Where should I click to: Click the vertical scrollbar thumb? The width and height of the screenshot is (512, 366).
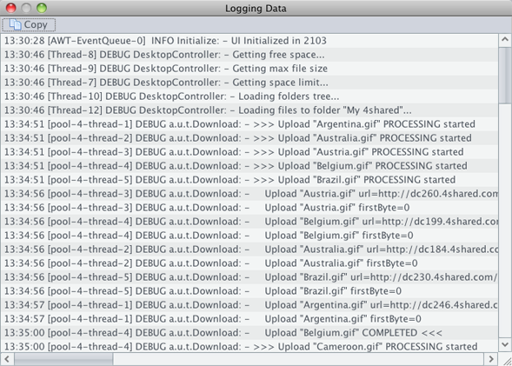tap(505, 75)
